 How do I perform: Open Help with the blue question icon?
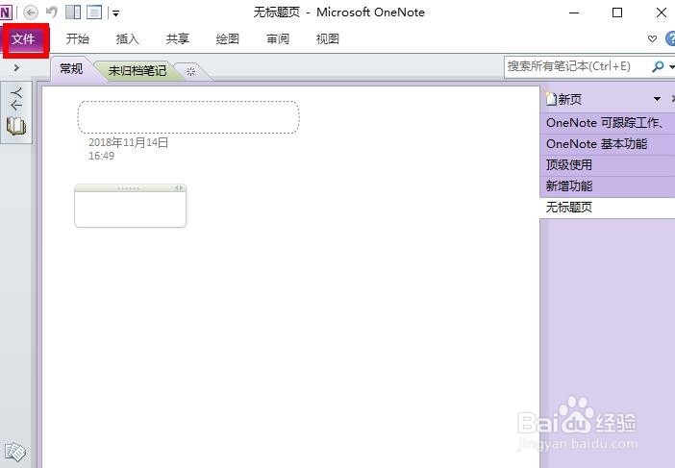670,38
